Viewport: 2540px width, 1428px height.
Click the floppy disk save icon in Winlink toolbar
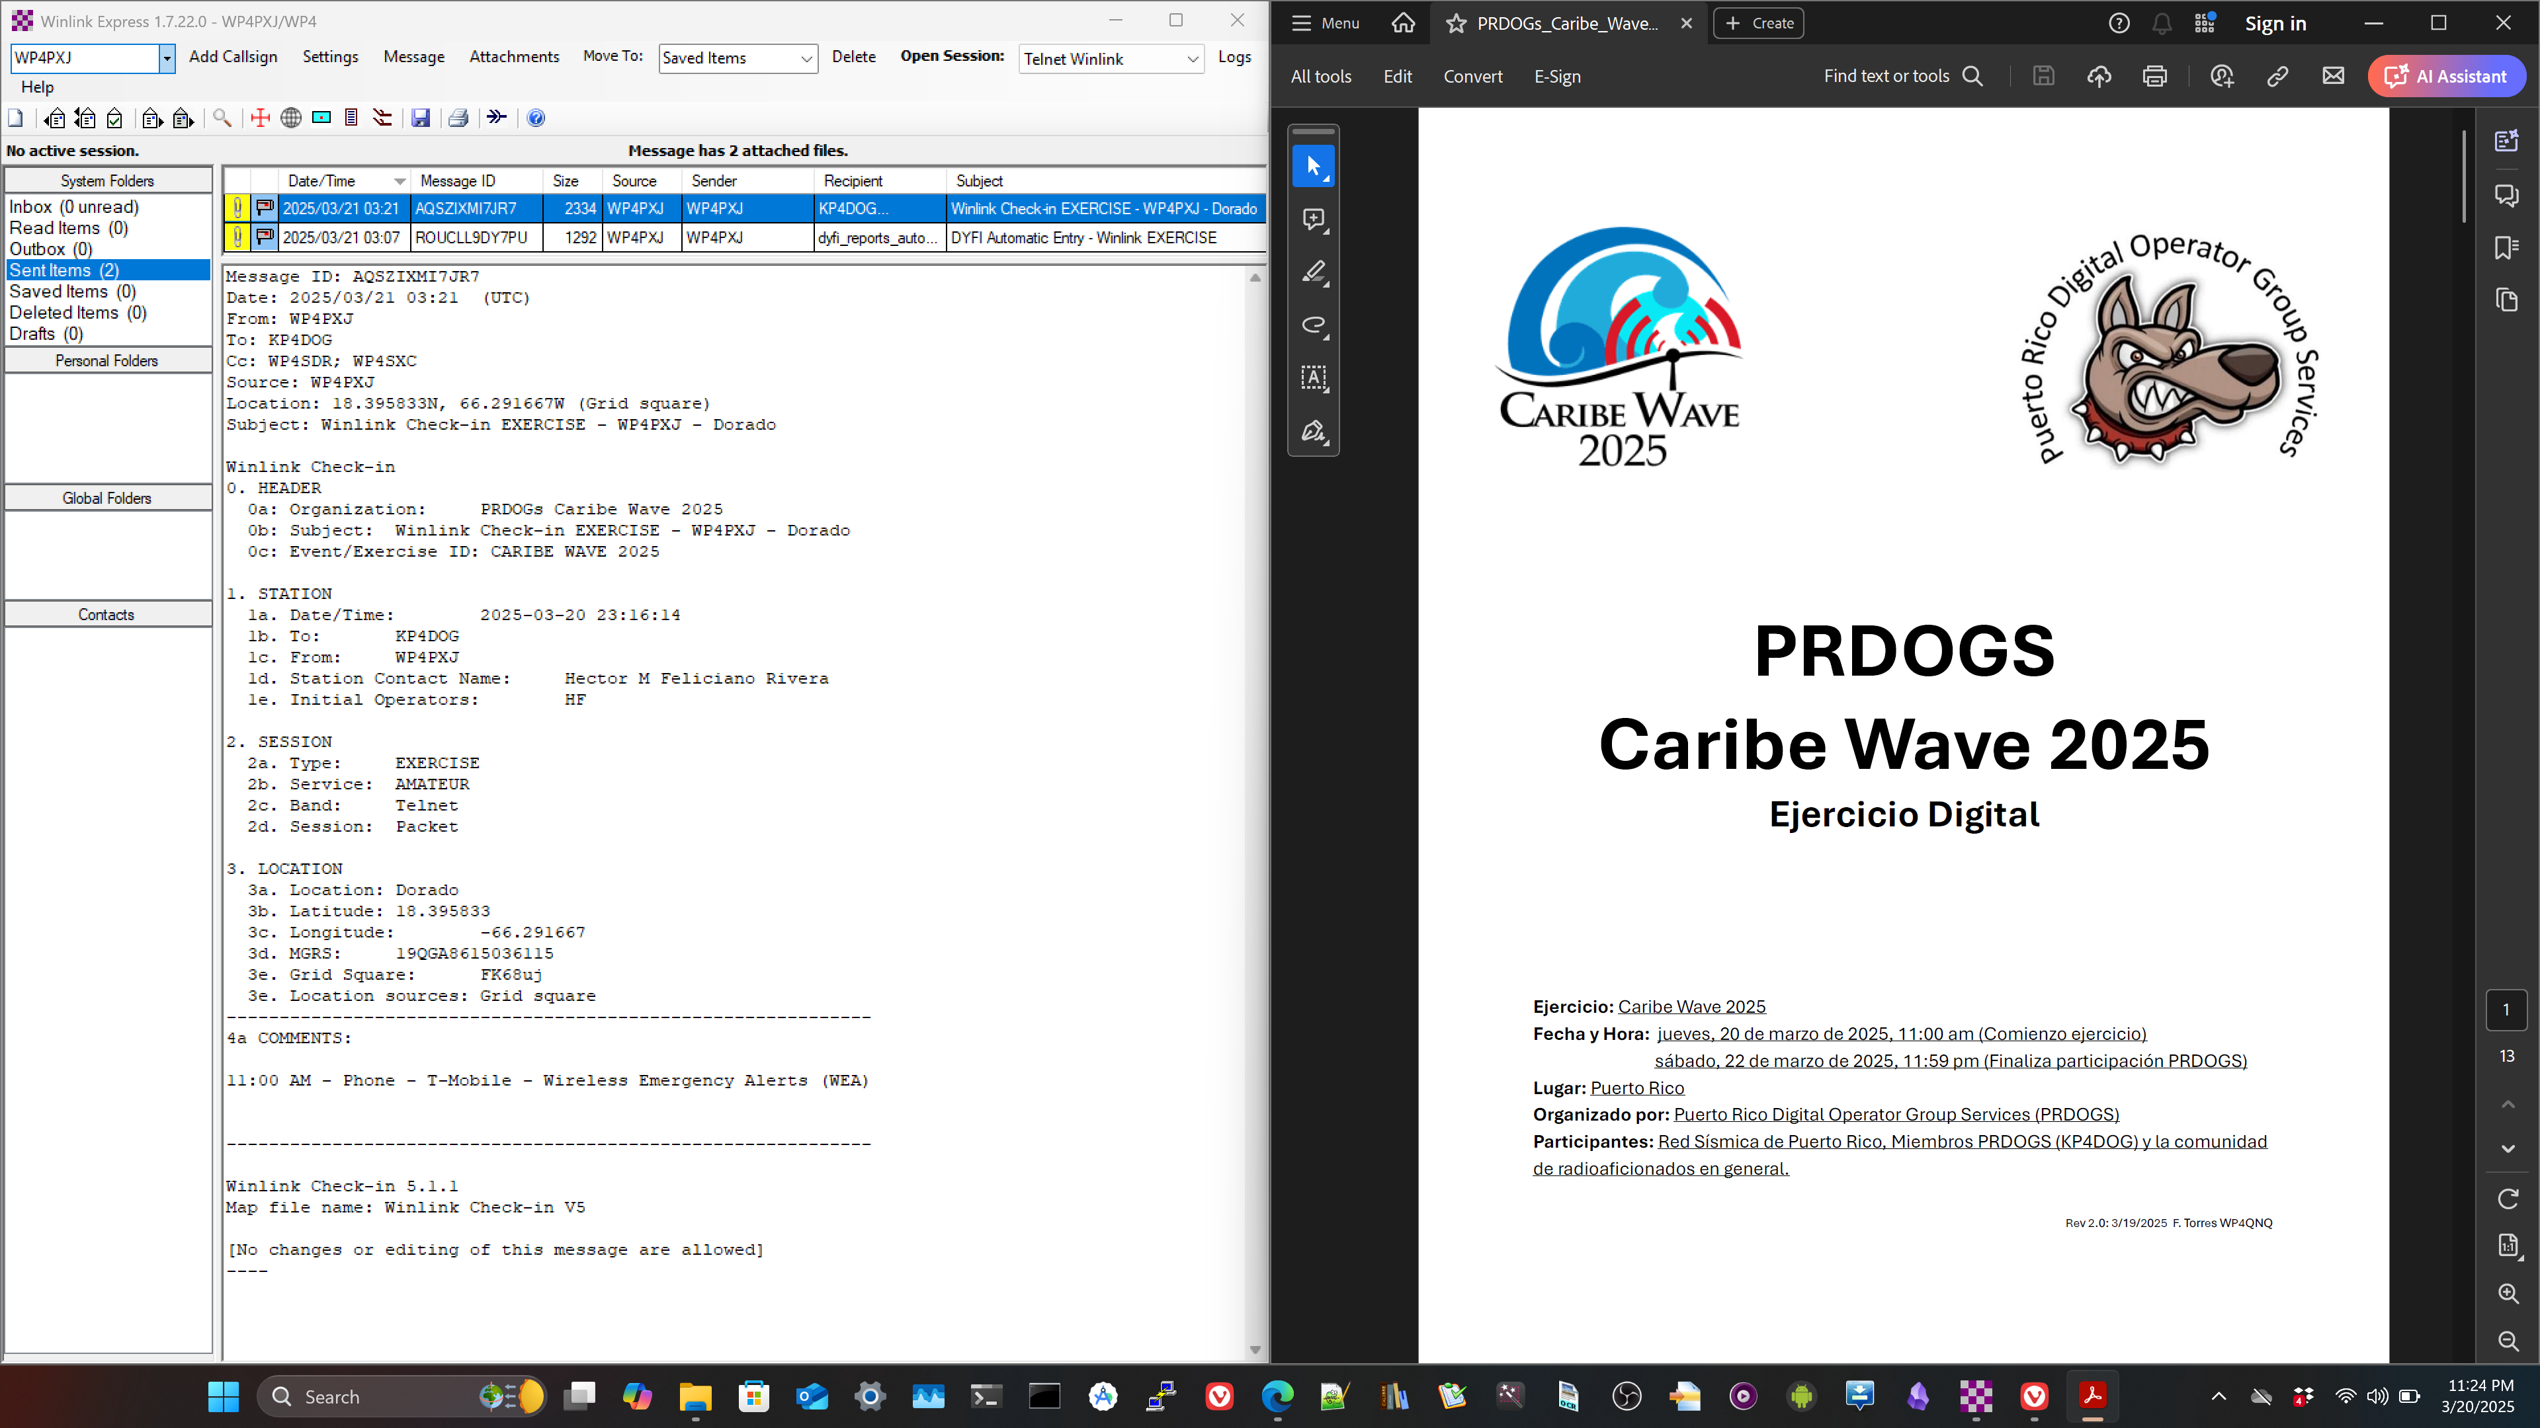point(421,118)
